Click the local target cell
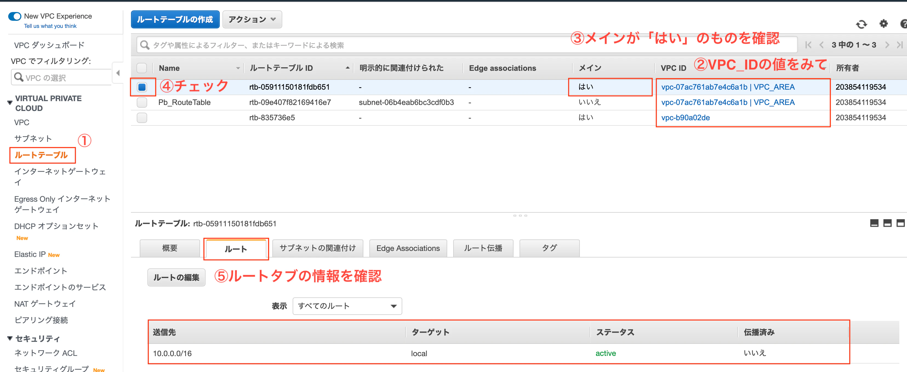The width and height of the screenshot is (907, 372). point(419,353)
